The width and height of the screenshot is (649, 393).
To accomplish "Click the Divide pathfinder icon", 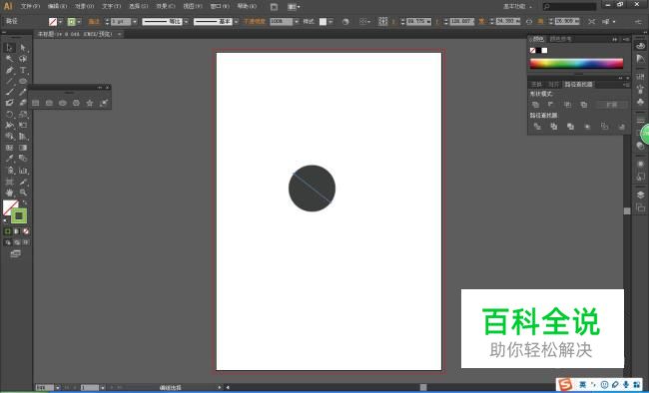I will (537, 127).
